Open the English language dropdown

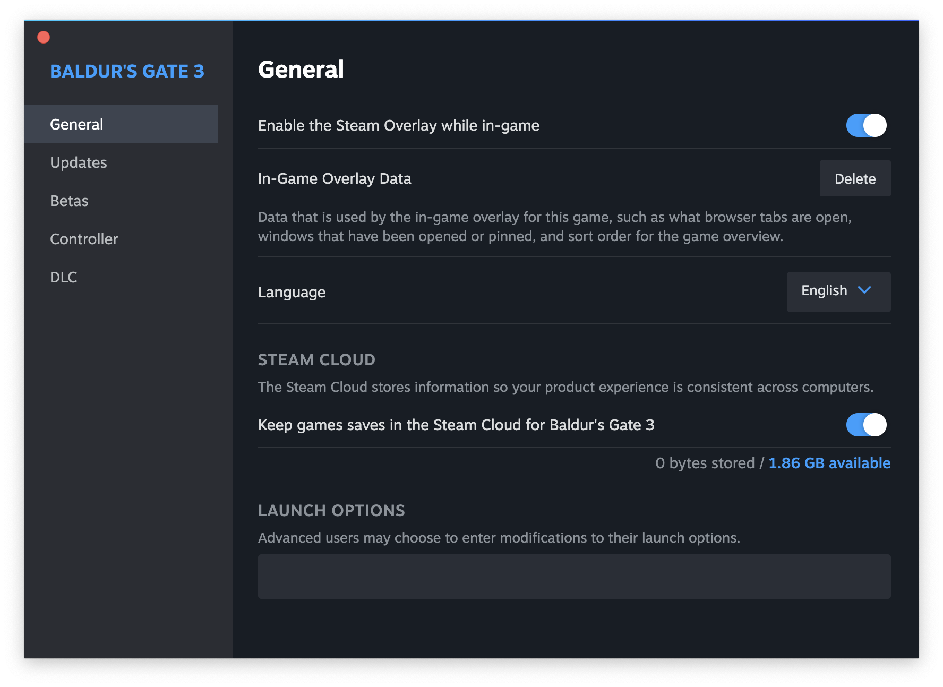(x=838, y=291)
